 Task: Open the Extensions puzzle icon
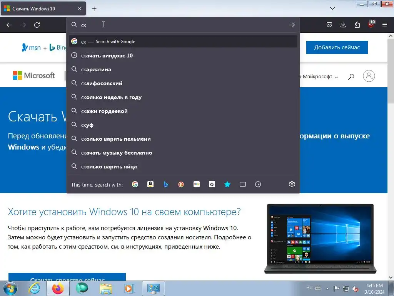(x=357, y=25)
